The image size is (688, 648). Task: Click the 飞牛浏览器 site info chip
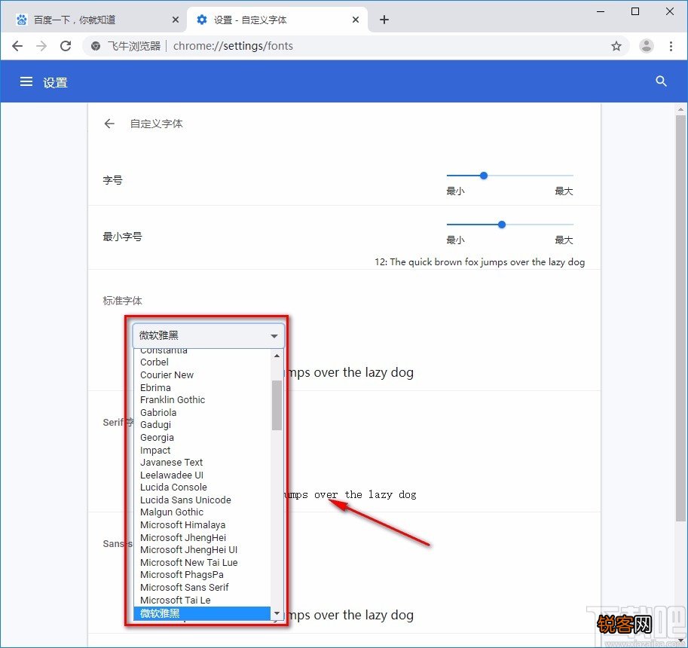126,46
